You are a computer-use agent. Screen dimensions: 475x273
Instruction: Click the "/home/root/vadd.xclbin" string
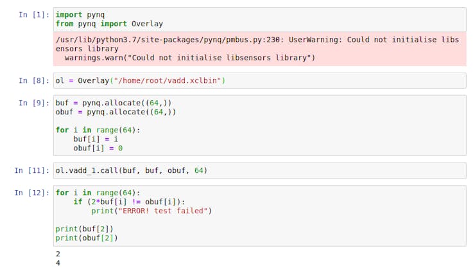[168, 80]
